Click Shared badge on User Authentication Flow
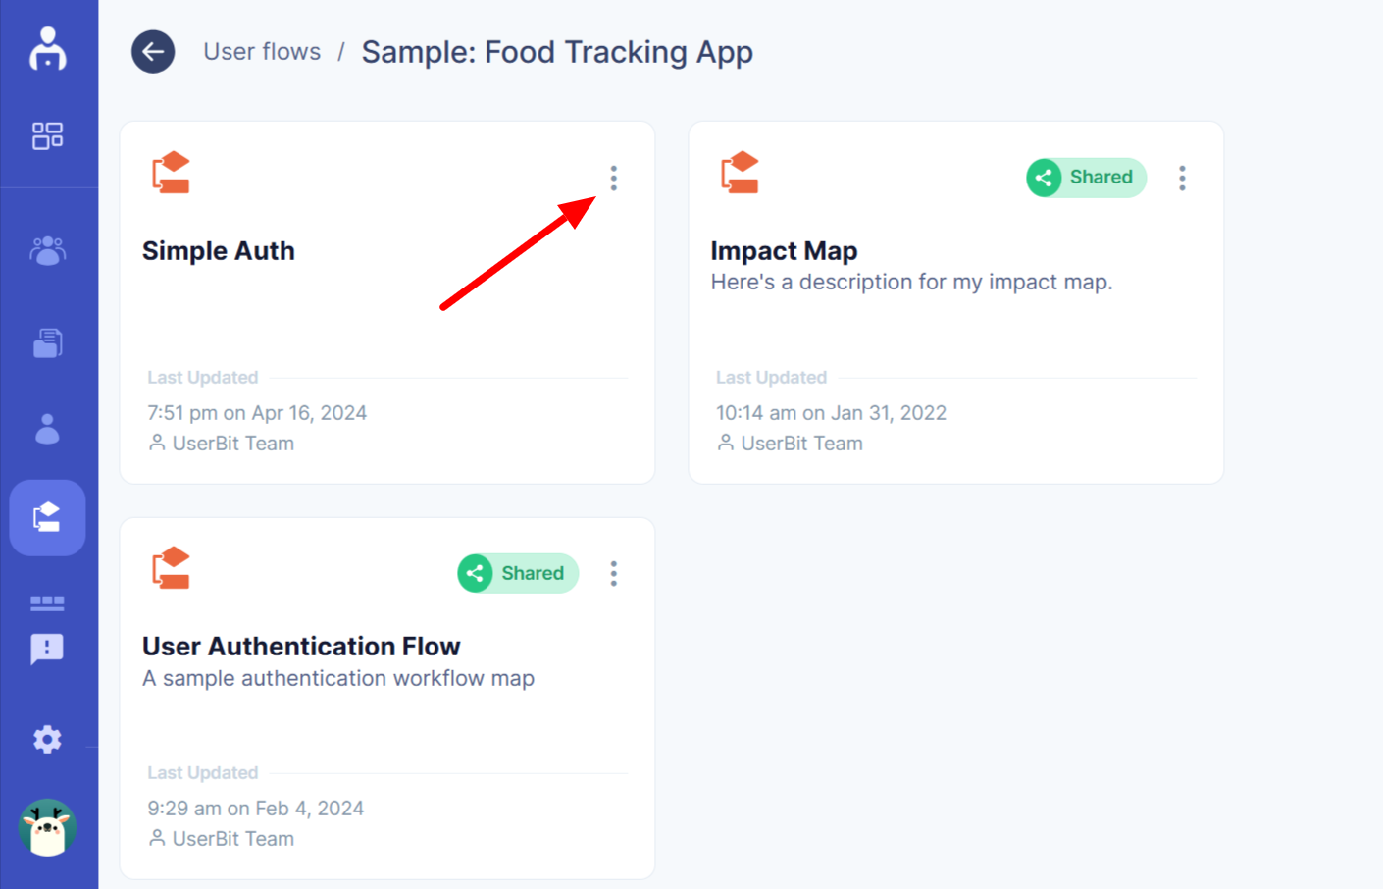1383x889 pixels. [x=518, y=573]
